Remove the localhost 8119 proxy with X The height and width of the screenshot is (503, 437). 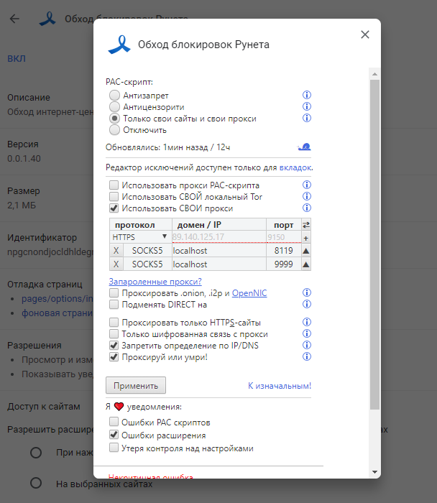[x=116, y=251]
